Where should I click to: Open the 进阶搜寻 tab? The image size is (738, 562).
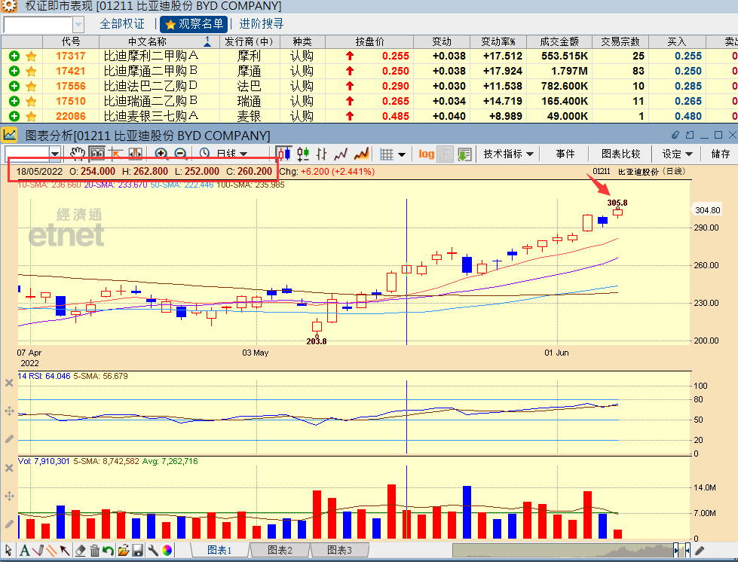(x=262, y=24)
